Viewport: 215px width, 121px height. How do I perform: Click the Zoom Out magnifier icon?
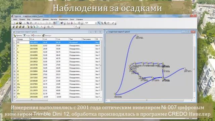point(102,23)
